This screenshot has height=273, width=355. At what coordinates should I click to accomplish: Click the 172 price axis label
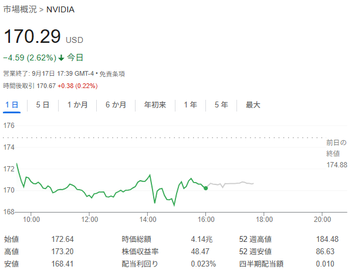(x=9, y=168)
